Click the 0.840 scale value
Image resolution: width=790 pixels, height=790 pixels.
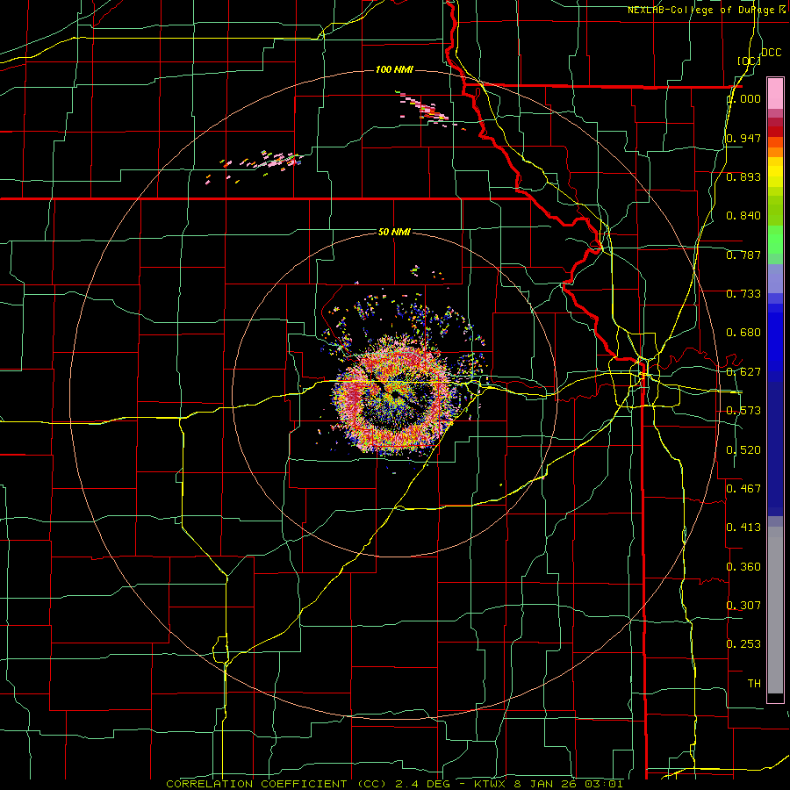pos(743,216)
